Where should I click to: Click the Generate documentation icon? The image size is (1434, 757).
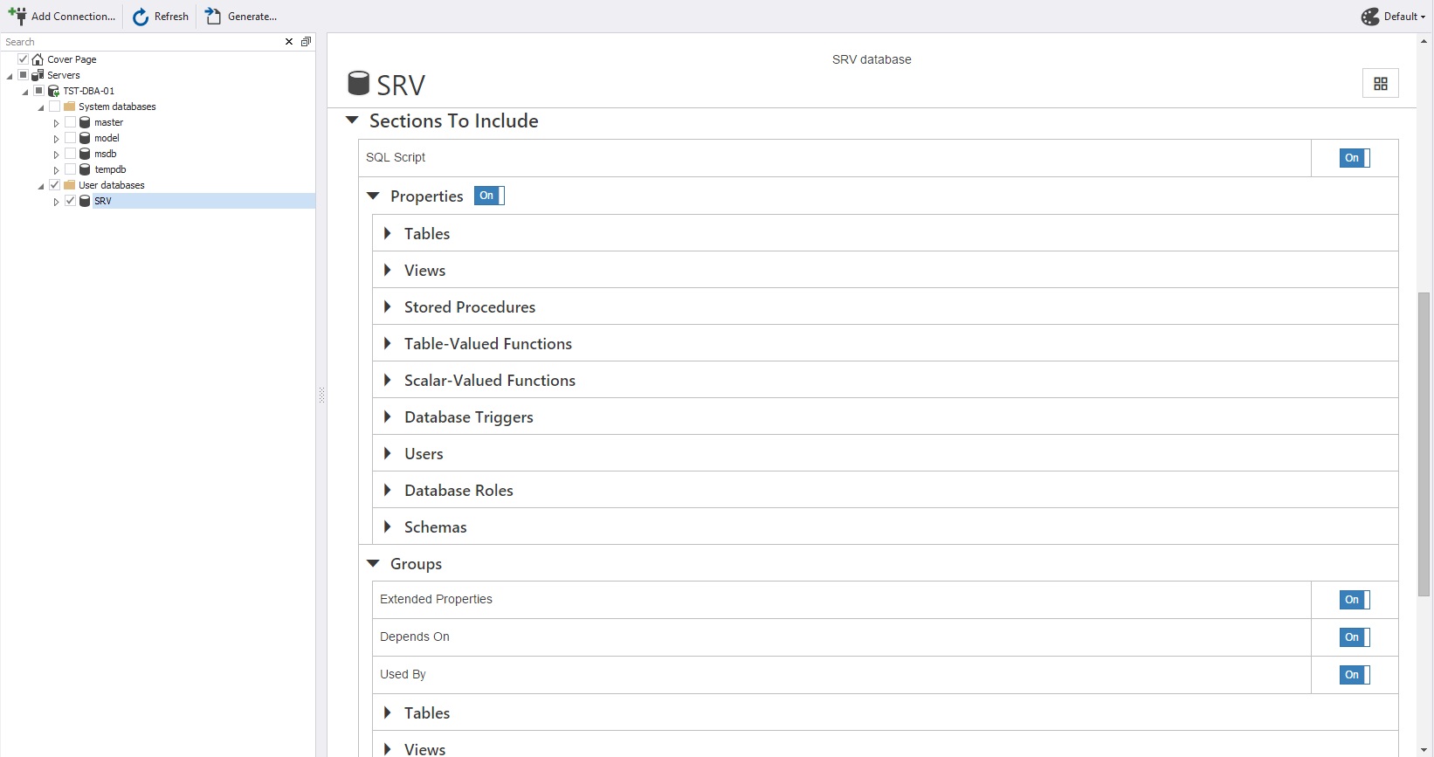tap(213, 17)
